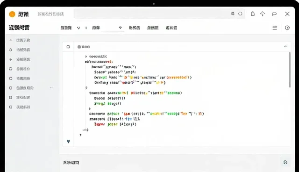Collapse the first code line's chevron
Screen dimensions: 299x172
(x=86, y=57)
